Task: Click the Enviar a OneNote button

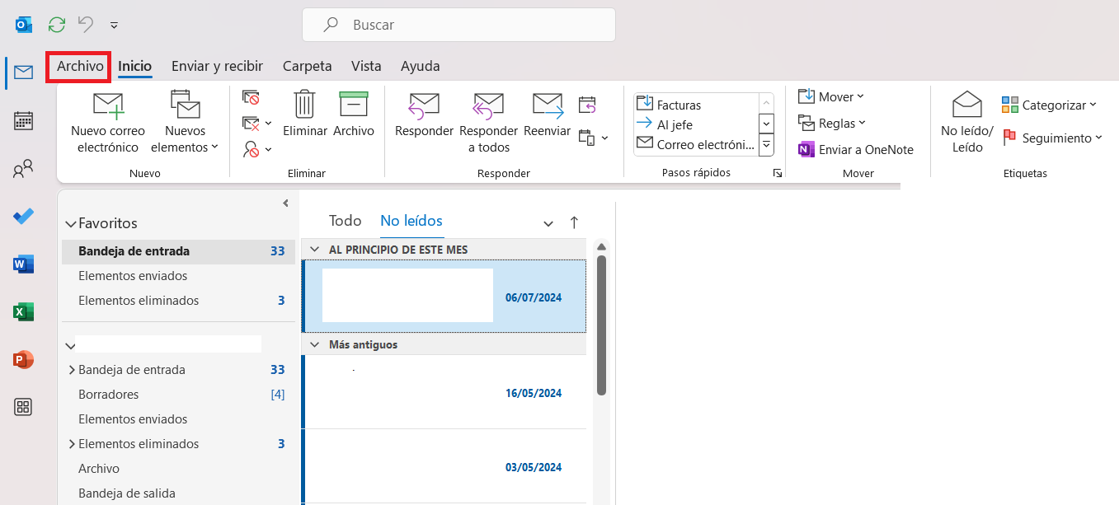Action: (856, 150)
